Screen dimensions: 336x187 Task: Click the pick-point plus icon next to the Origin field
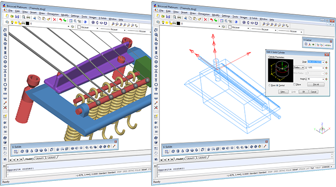[x=326, y=62]
